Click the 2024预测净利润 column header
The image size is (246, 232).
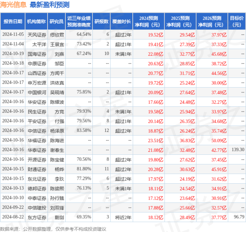coord(148,21)
